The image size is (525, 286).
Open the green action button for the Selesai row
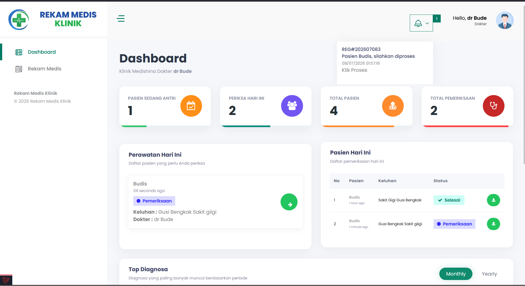pos(494,200)
